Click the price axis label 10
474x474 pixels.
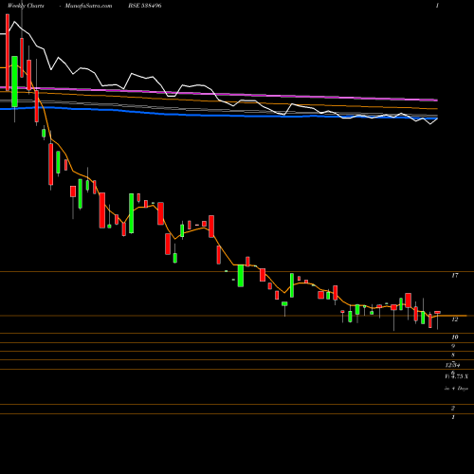point(455,337)
